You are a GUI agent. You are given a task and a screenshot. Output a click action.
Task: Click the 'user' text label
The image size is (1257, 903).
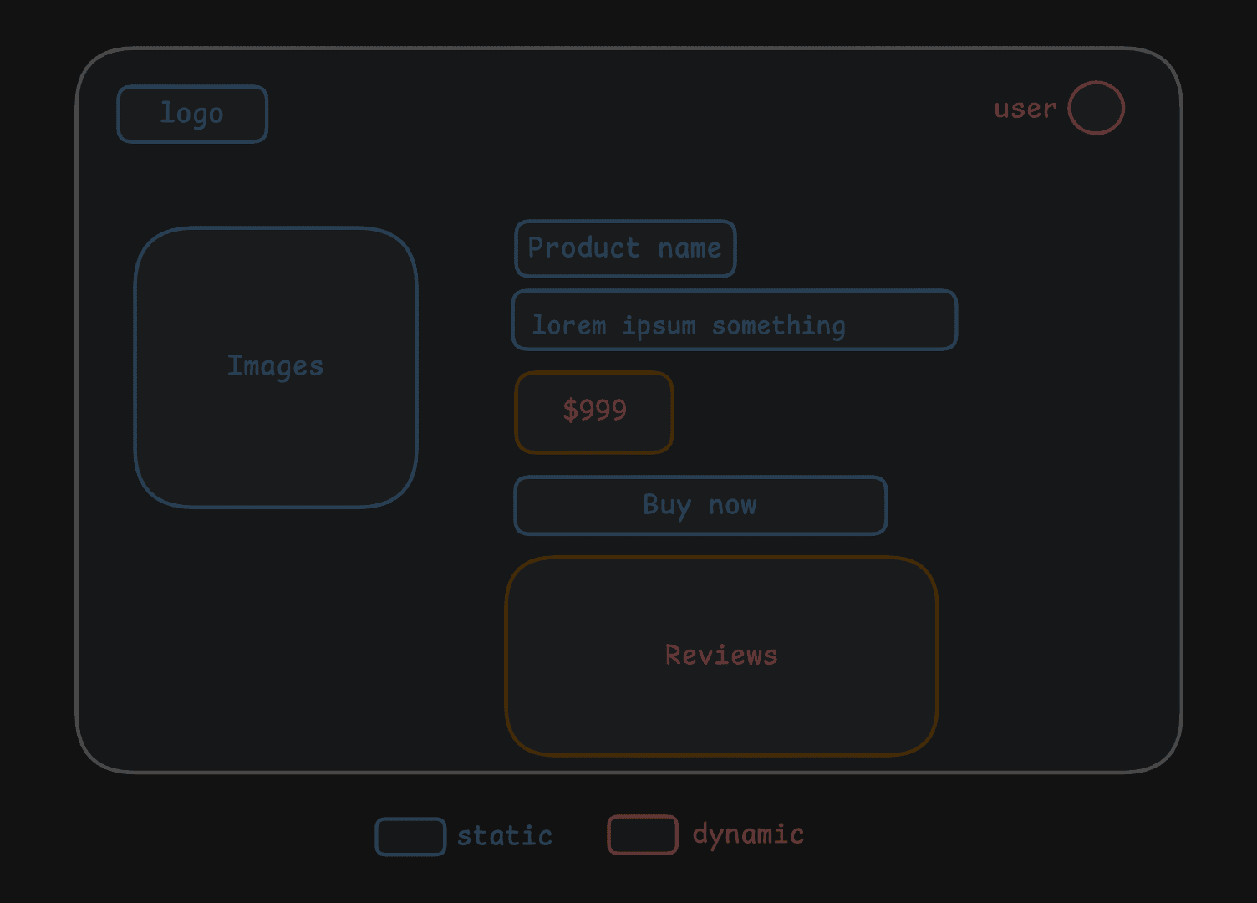click(1025, 109)
